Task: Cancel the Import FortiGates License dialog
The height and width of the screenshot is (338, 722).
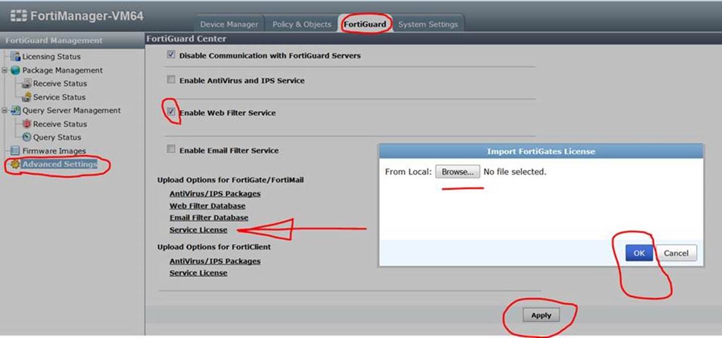Action: point(676,253)
